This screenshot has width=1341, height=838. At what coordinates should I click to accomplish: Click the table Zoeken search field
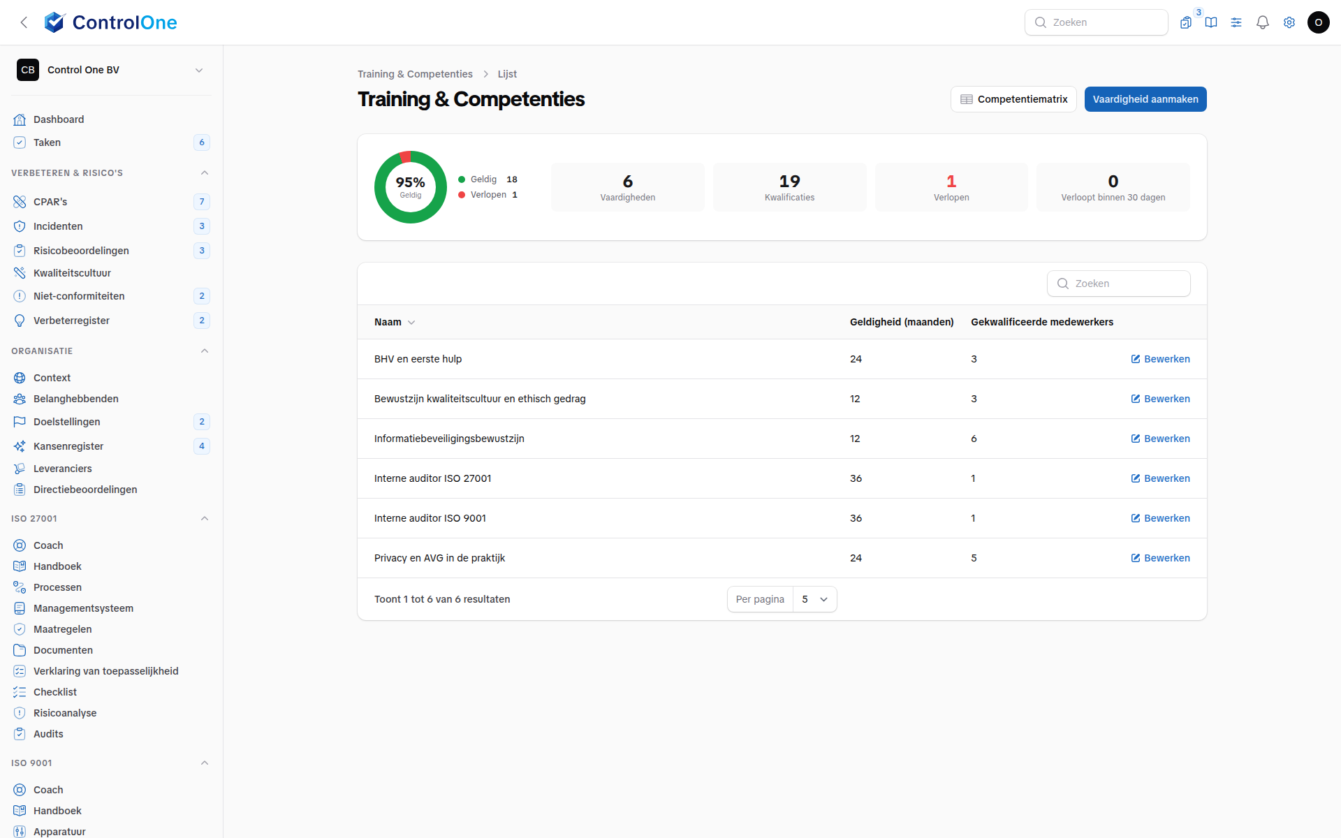click(1118, 284)
